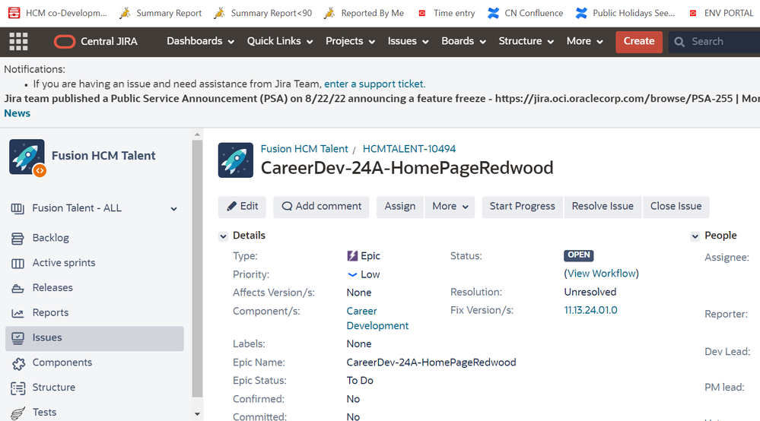Click the Close Issue button
This screenshot has height=421, width=760.
676,207
